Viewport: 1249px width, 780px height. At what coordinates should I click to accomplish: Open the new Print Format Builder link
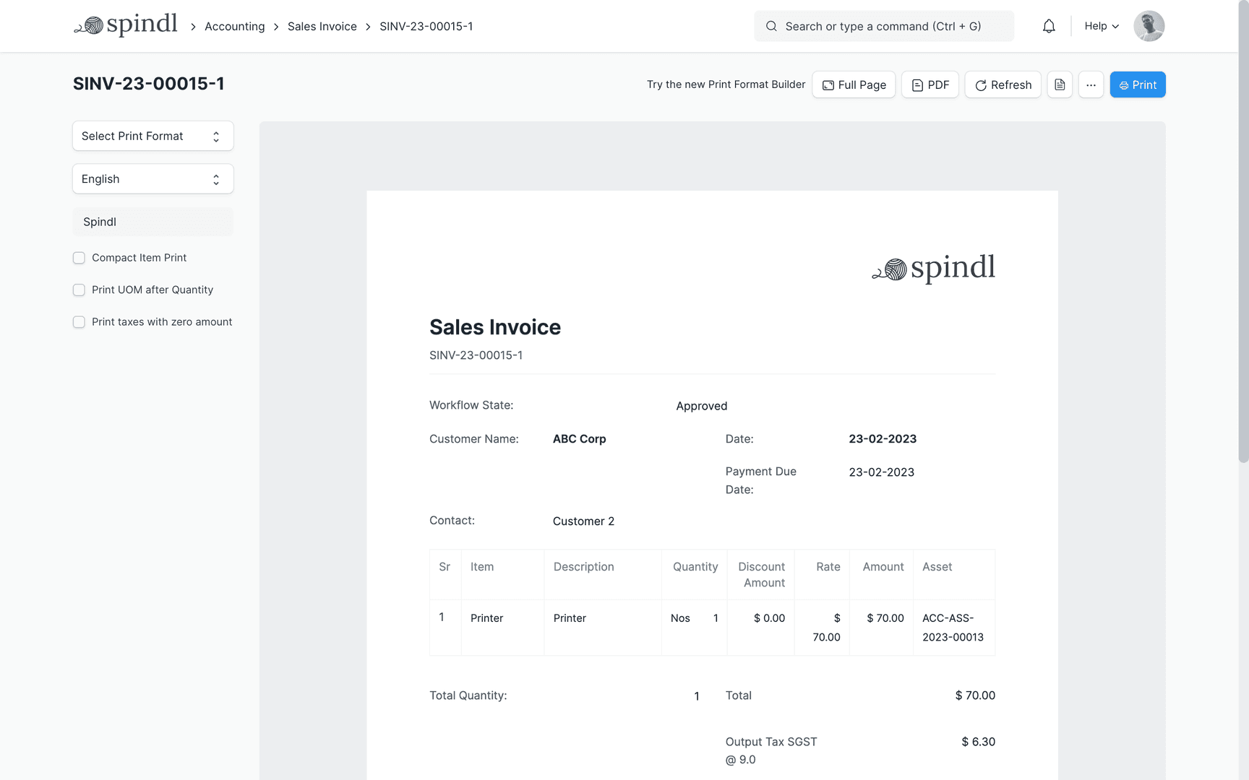click(726, 84)
